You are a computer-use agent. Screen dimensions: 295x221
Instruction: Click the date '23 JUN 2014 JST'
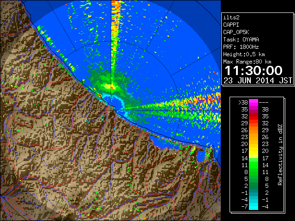click(x=258, y=81)
